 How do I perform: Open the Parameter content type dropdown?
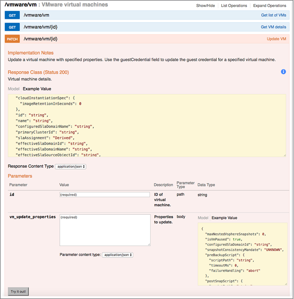[118, 255]
